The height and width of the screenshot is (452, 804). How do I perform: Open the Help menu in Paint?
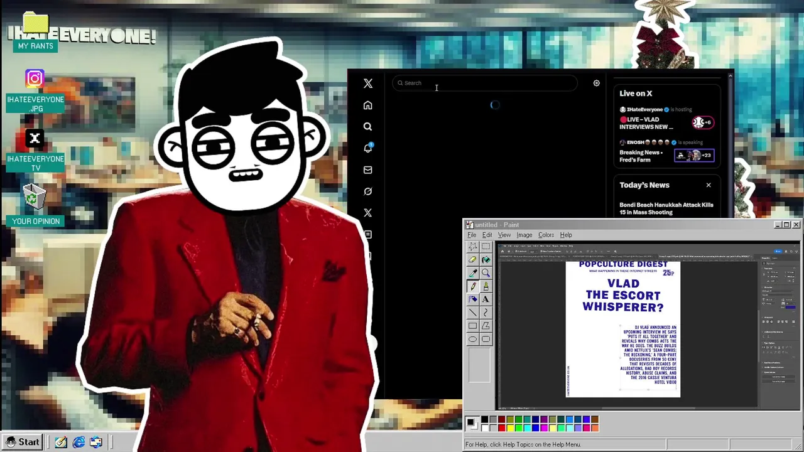(x=566, y=235)
